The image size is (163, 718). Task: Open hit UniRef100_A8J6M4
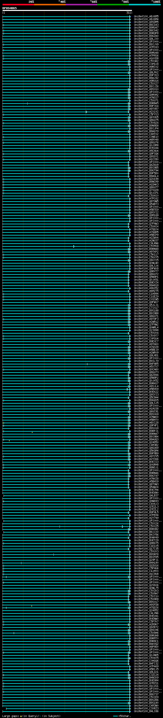146,19
